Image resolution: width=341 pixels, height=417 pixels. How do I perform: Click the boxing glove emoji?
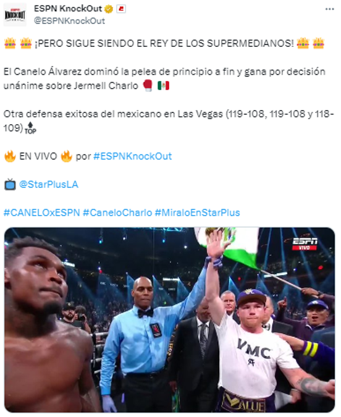pyautogui.click(x=148, y=86)
